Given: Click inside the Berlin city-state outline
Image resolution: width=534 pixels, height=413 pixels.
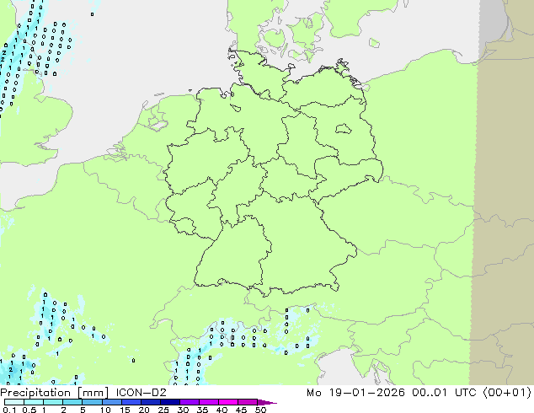Looking at the screenshot, I should (344, 129).
